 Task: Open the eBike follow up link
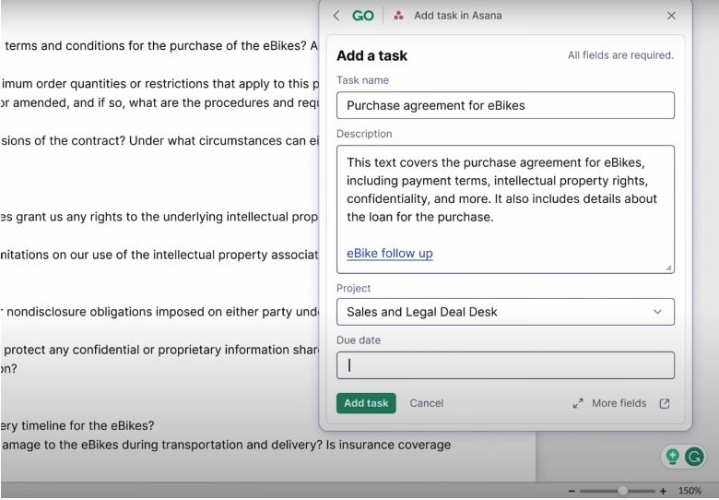390,253
